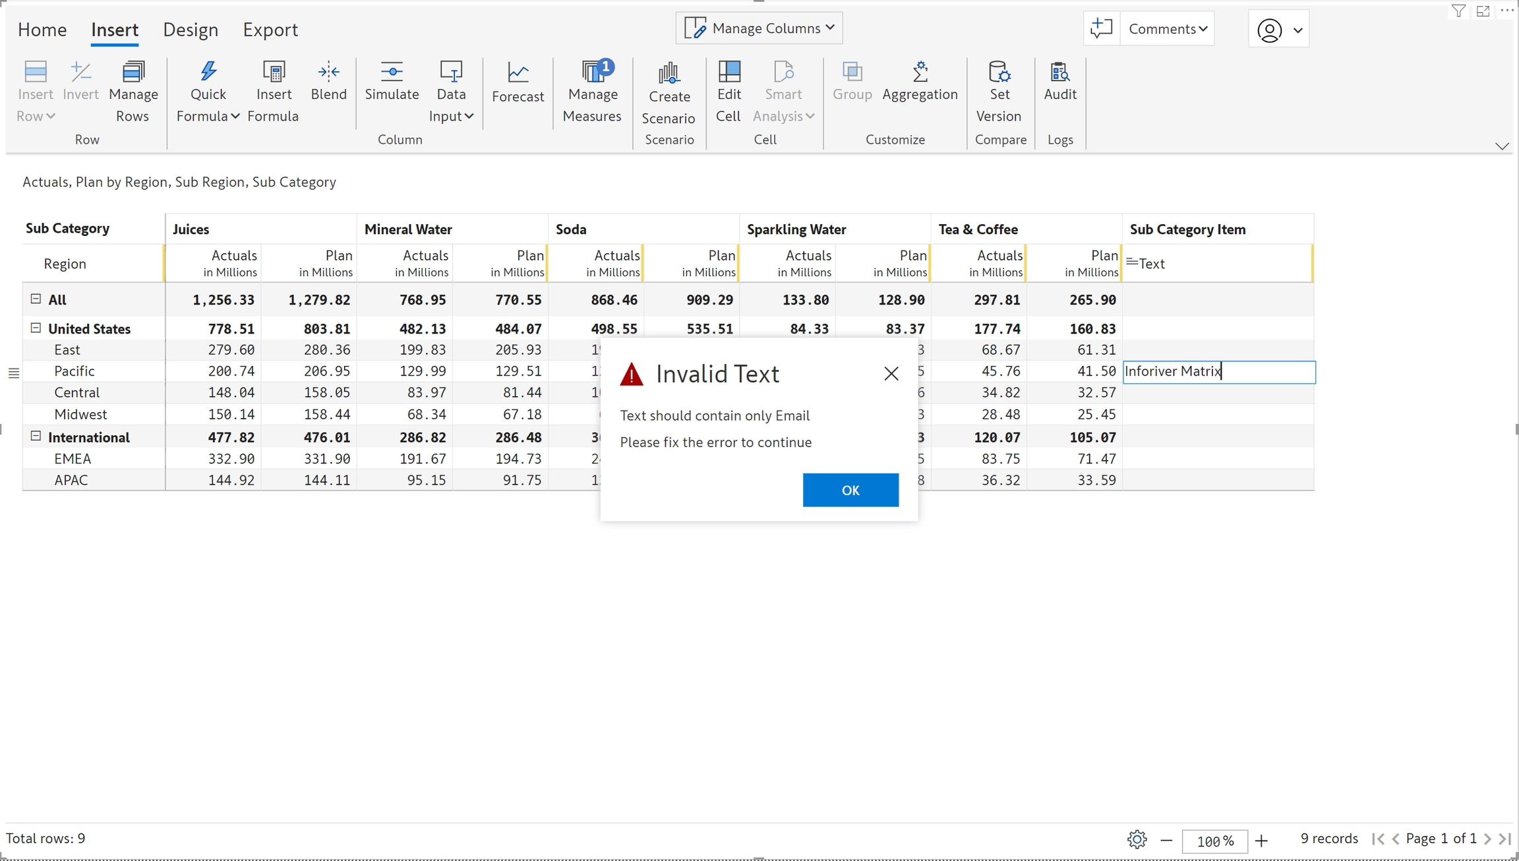
Task: Click the Edit Cell icon
Action: 729,71
